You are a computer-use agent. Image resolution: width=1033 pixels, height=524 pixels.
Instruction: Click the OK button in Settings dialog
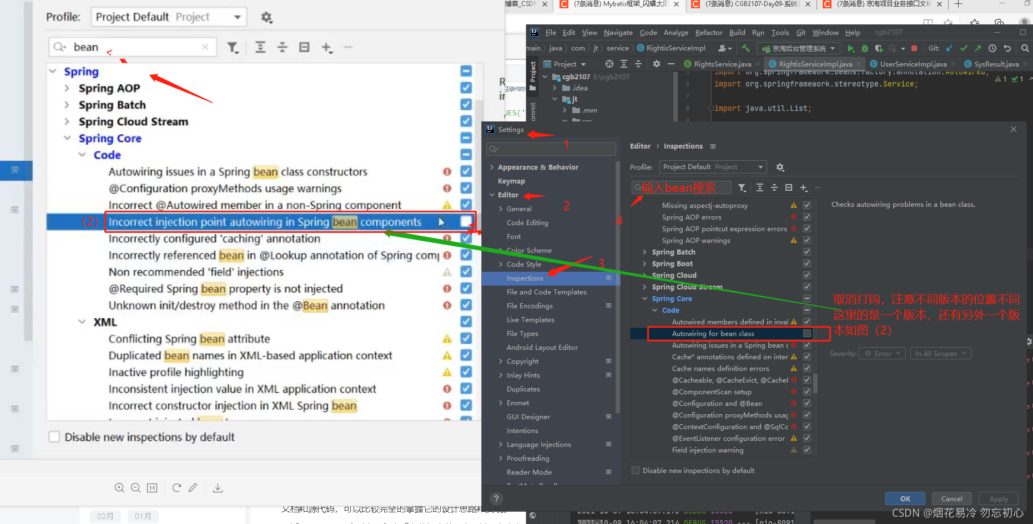tap(905, 498)
